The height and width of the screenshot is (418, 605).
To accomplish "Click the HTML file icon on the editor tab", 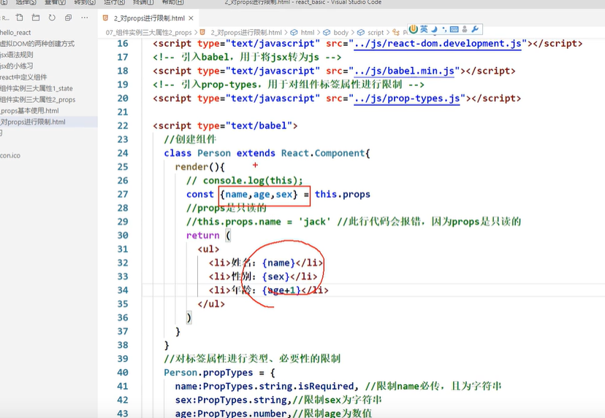I will pos(106,18).
